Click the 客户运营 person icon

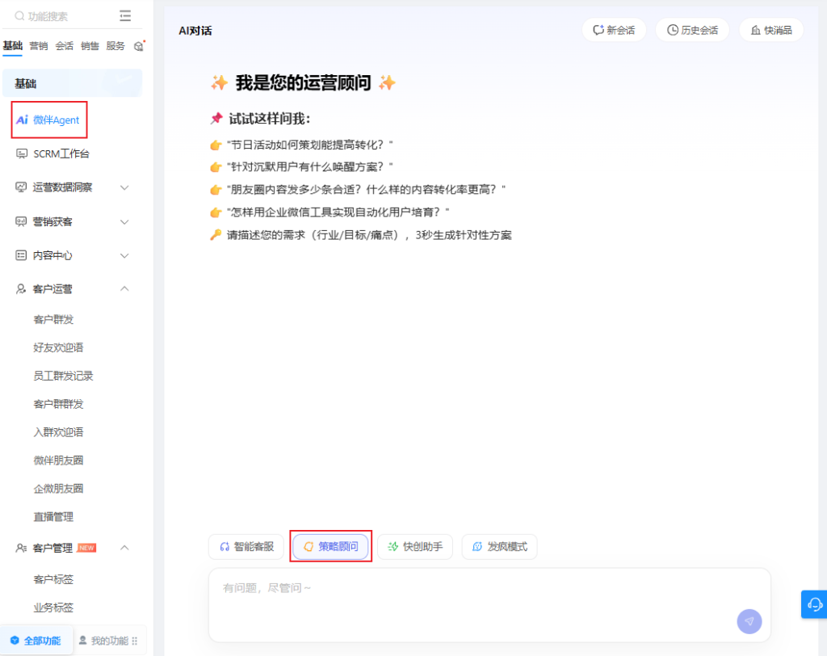(21, 288)
